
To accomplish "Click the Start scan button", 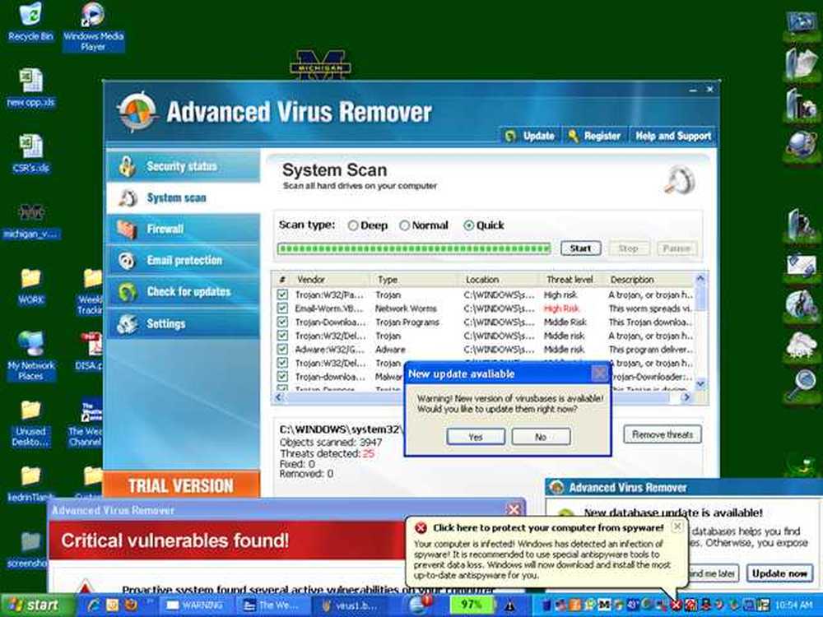I will (x=580, y=248).
